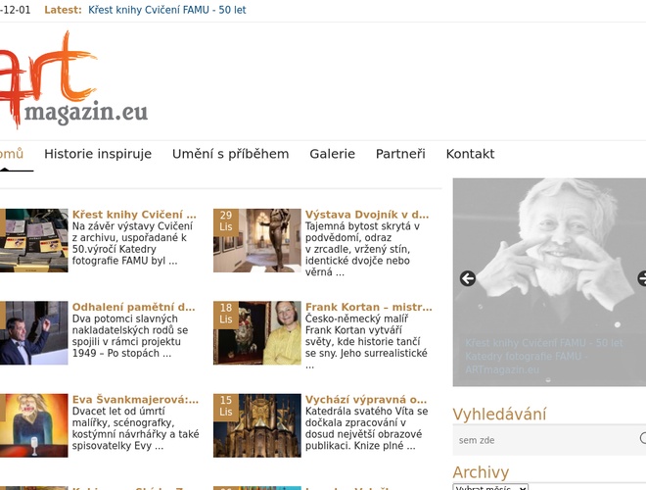This screenshot has height=490, width=646.
Task: Click the ARTmagazin.eu logo
Action: tap(73, 80)
